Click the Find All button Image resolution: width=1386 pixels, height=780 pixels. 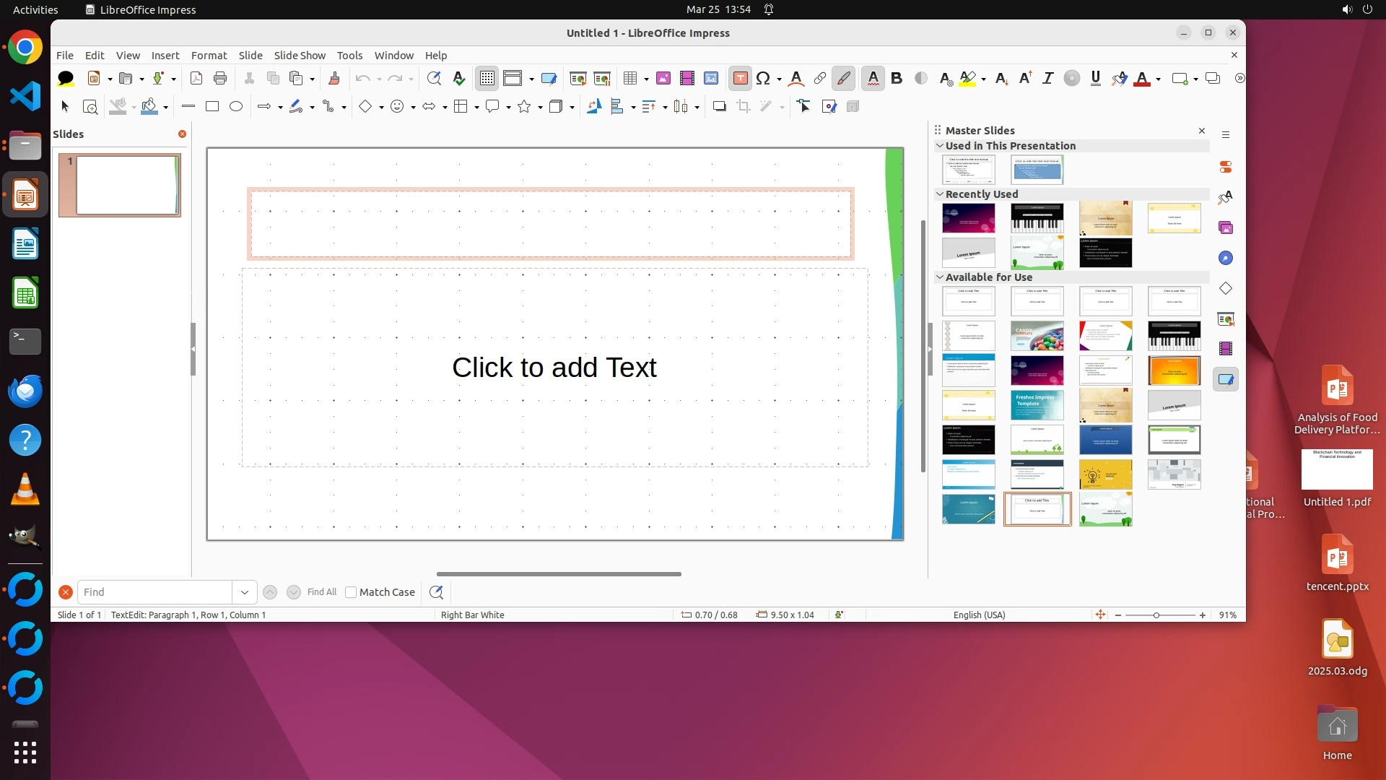click(x=322, y=592)
